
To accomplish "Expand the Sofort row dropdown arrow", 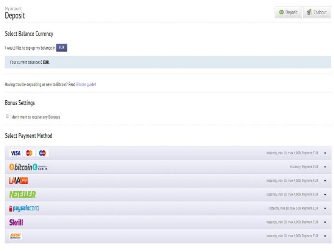I will point(325,236).
